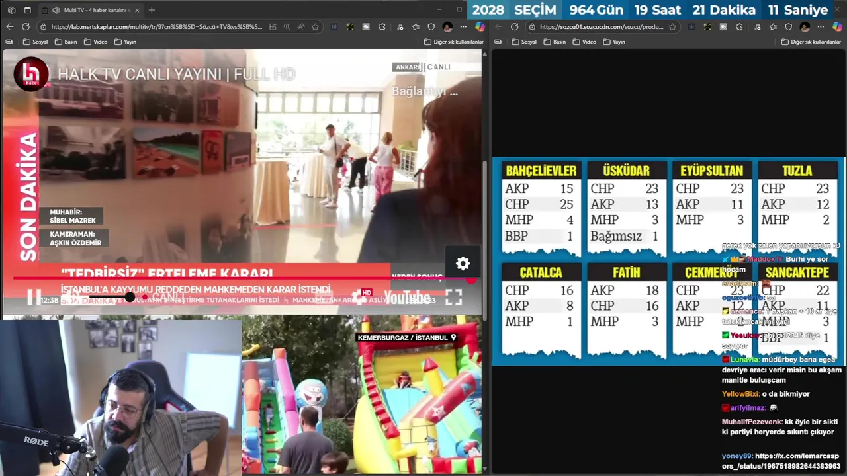
Task: Open profile avatar in left browser
Action: pos(447,27)
